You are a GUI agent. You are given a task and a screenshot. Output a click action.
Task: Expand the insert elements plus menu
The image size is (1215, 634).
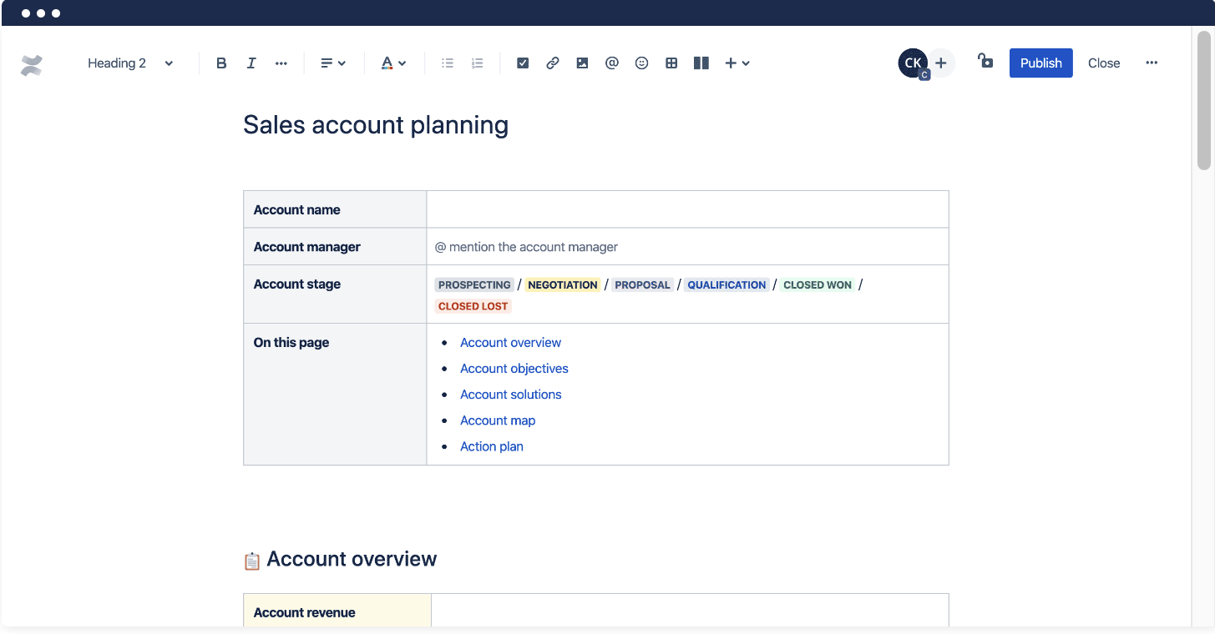736,63
